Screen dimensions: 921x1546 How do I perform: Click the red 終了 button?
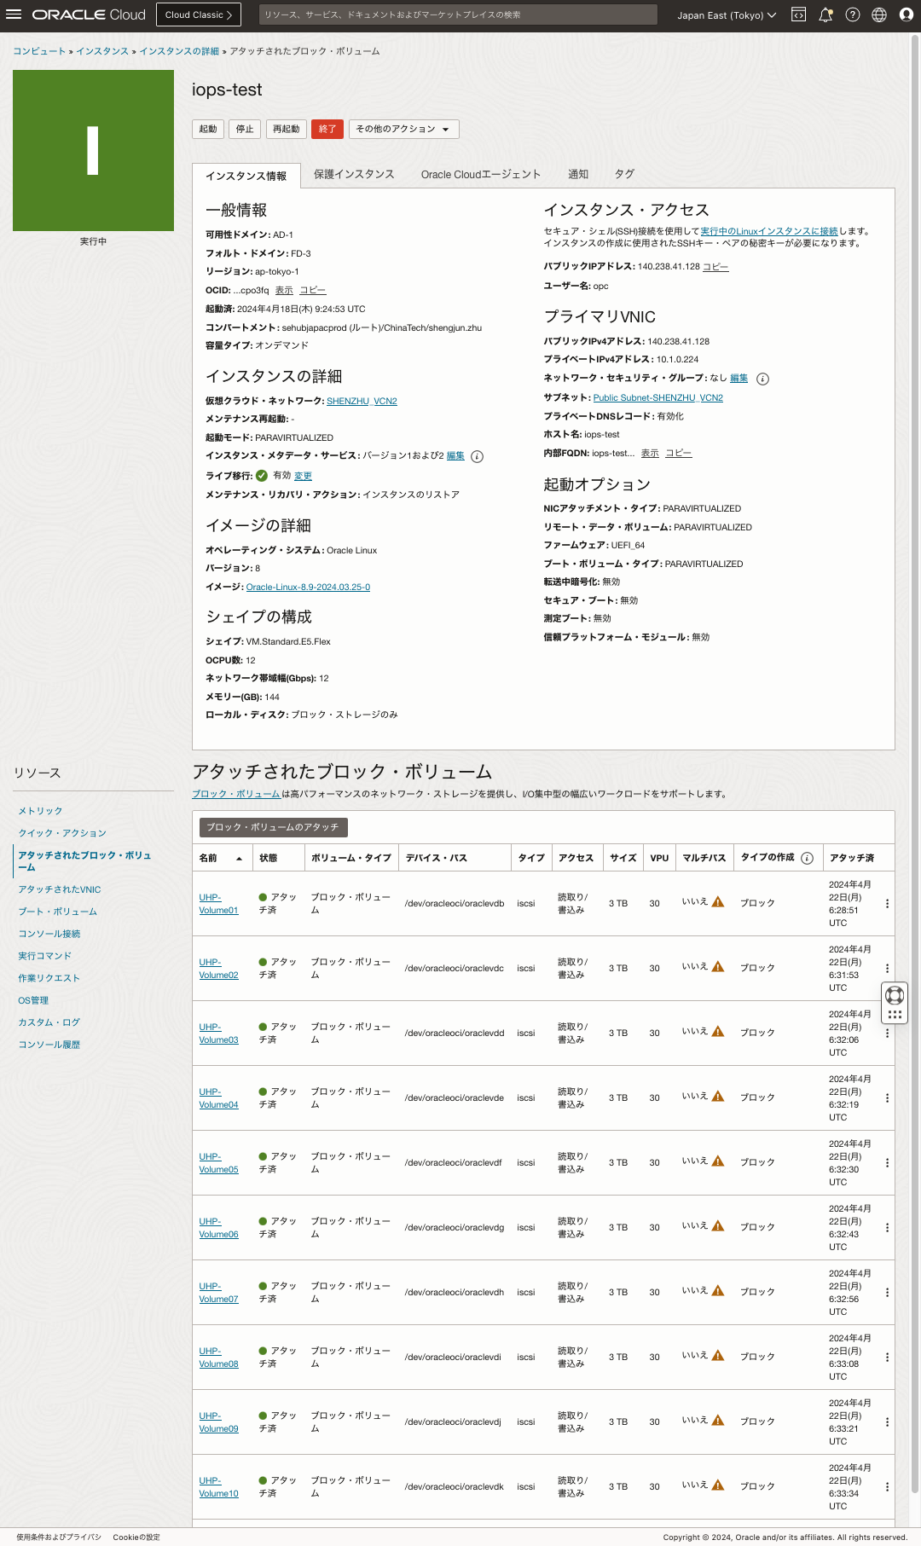(327, 129)
